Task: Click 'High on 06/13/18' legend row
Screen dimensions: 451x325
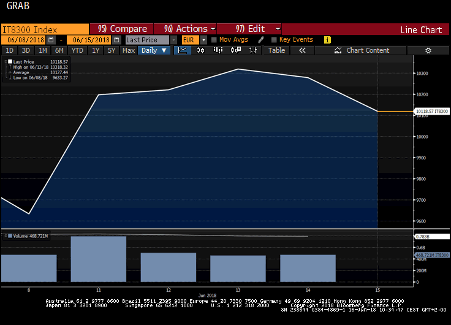Action: coord(39,67)
